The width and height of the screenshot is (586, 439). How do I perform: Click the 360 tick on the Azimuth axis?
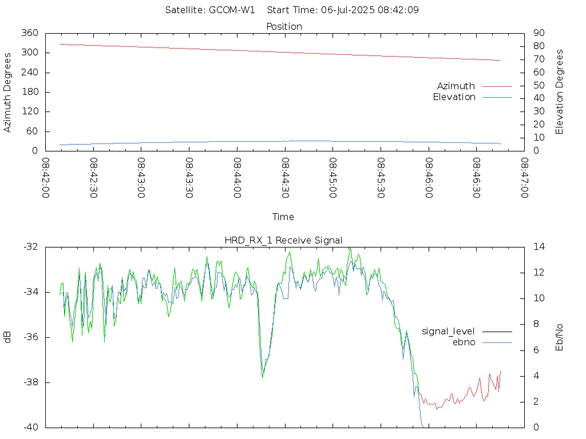tap(30, 33)
